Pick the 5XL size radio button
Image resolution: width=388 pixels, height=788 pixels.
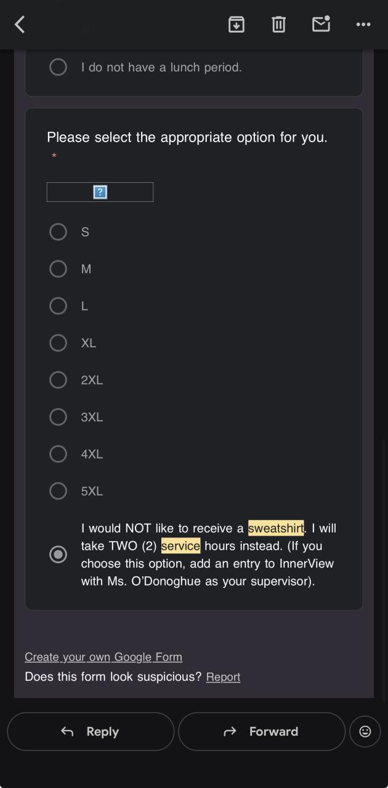click(x=58, y=491)
